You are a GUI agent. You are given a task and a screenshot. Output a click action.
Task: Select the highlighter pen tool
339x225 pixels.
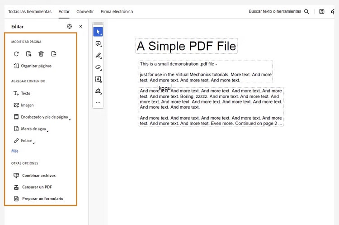[x=98, y=56]
